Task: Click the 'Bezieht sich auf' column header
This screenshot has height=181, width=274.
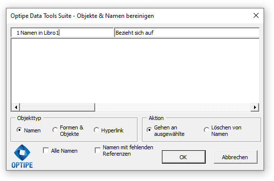Action: [187, 33]
